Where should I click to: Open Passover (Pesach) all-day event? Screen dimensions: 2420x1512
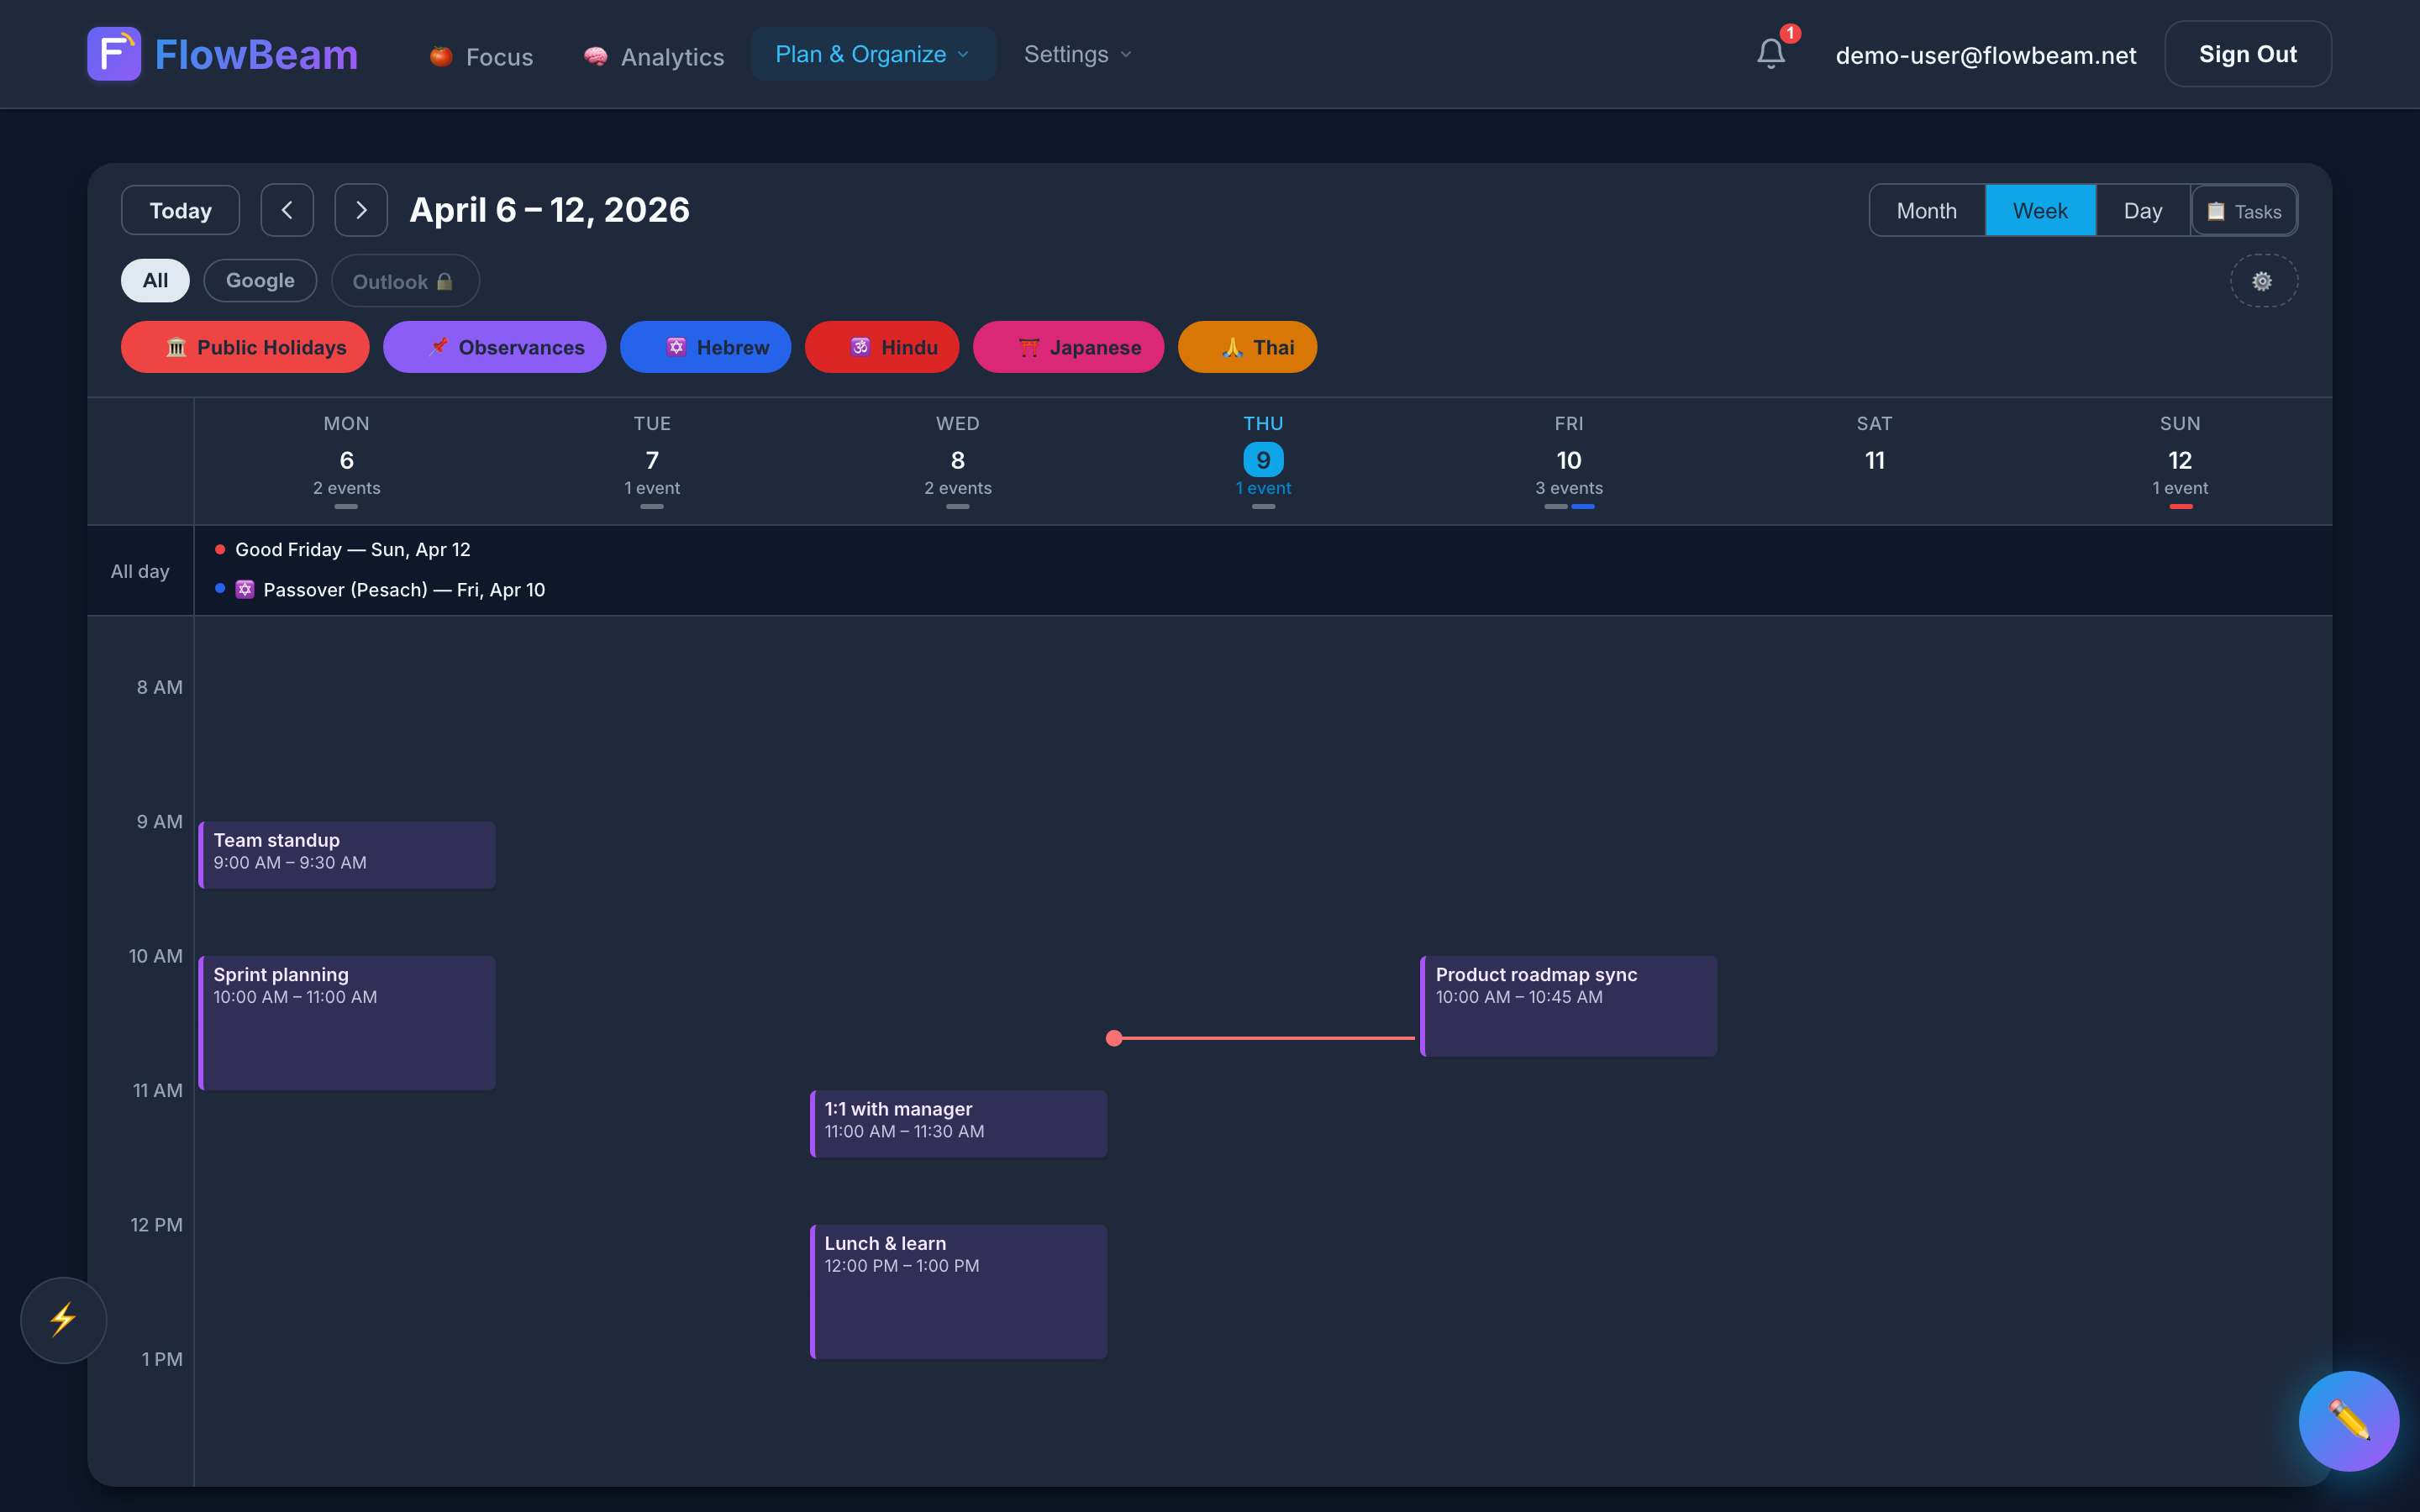pyautogui.click(x=380, y=589)
